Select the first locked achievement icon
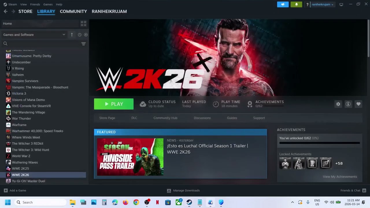 pyautogui.click(x=285, y=163)
